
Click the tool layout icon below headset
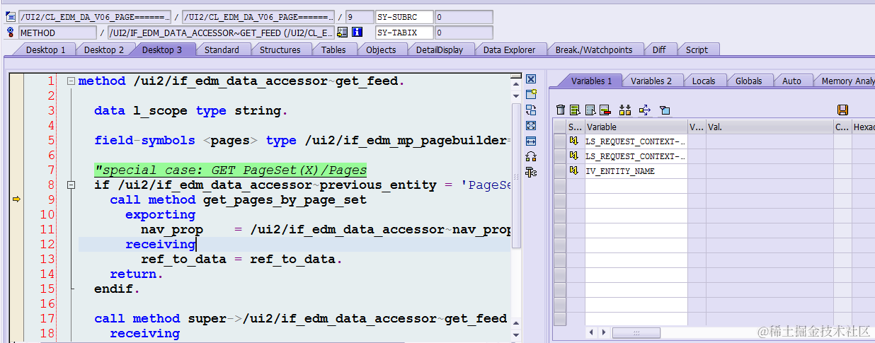pyautogui.click(x=532, y=171)
